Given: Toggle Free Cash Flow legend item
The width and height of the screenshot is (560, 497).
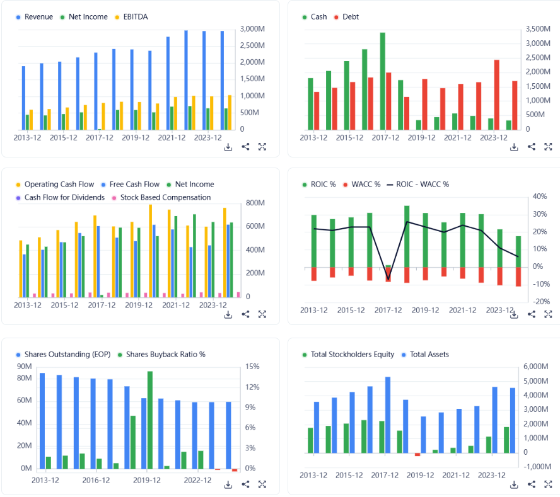Looking at the screenshot, I should click(131, 185).
